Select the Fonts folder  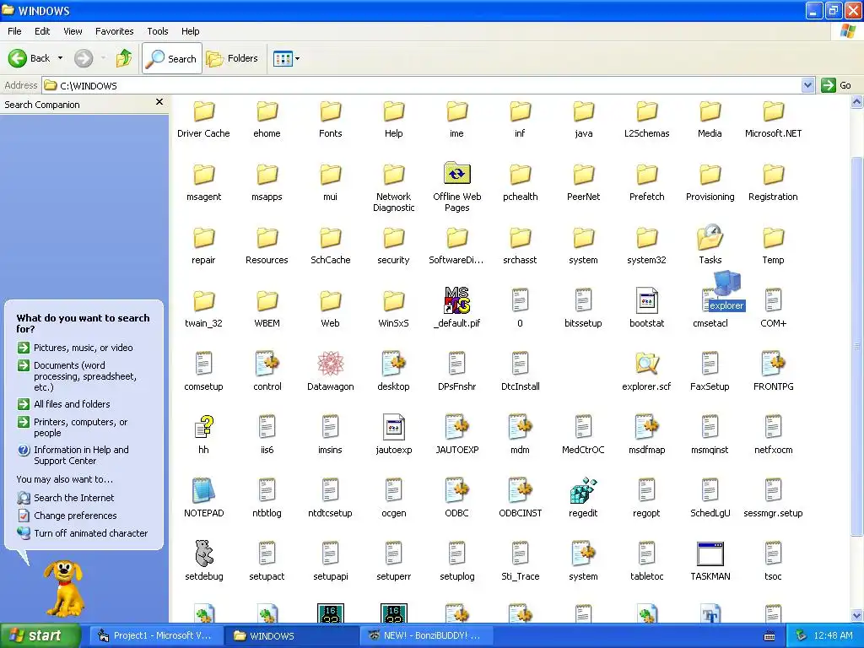[x=330, y=111]
